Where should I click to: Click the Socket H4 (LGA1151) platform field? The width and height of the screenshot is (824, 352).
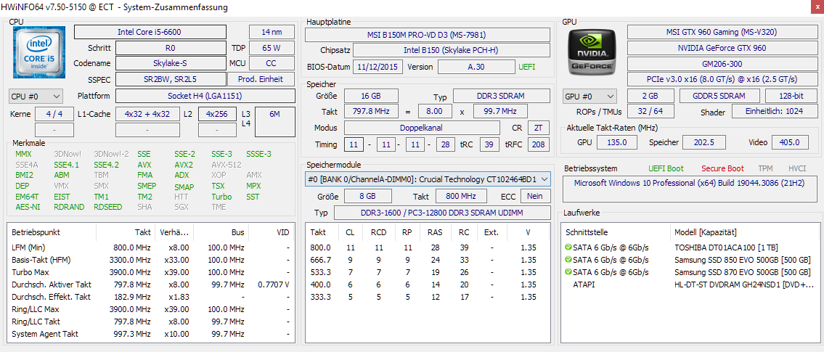(205, 96)
